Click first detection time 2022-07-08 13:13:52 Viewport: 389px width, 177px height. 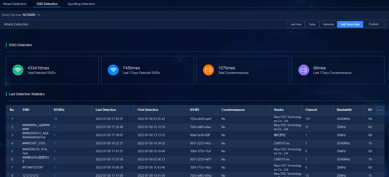tap(151, 135)
